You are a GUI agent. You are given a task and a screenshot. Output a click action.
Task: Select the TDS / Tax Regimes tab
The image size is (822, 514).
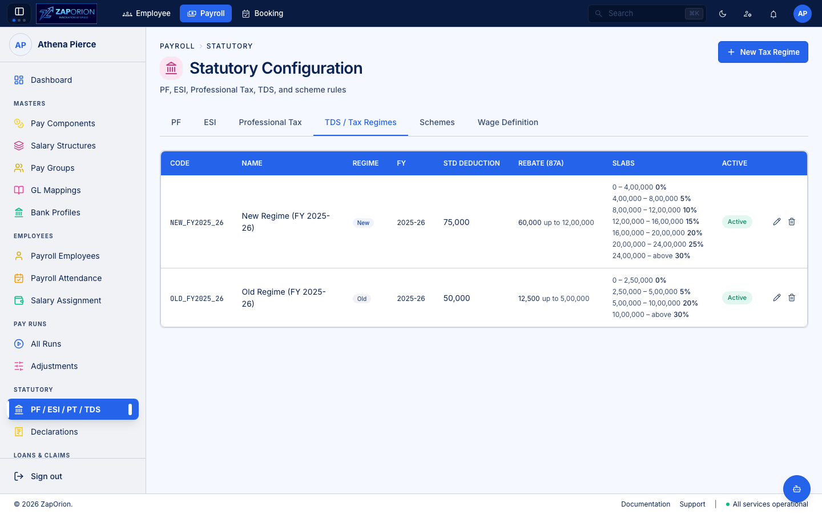(361, 122)
